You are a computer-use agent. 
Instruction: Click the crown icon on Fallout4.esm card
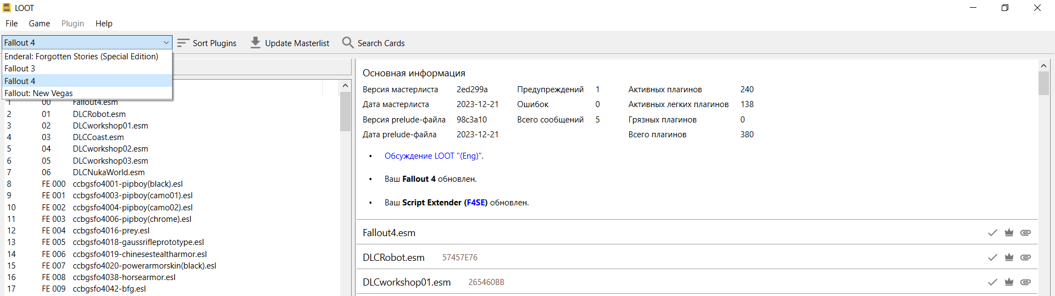click(1009, 233)
